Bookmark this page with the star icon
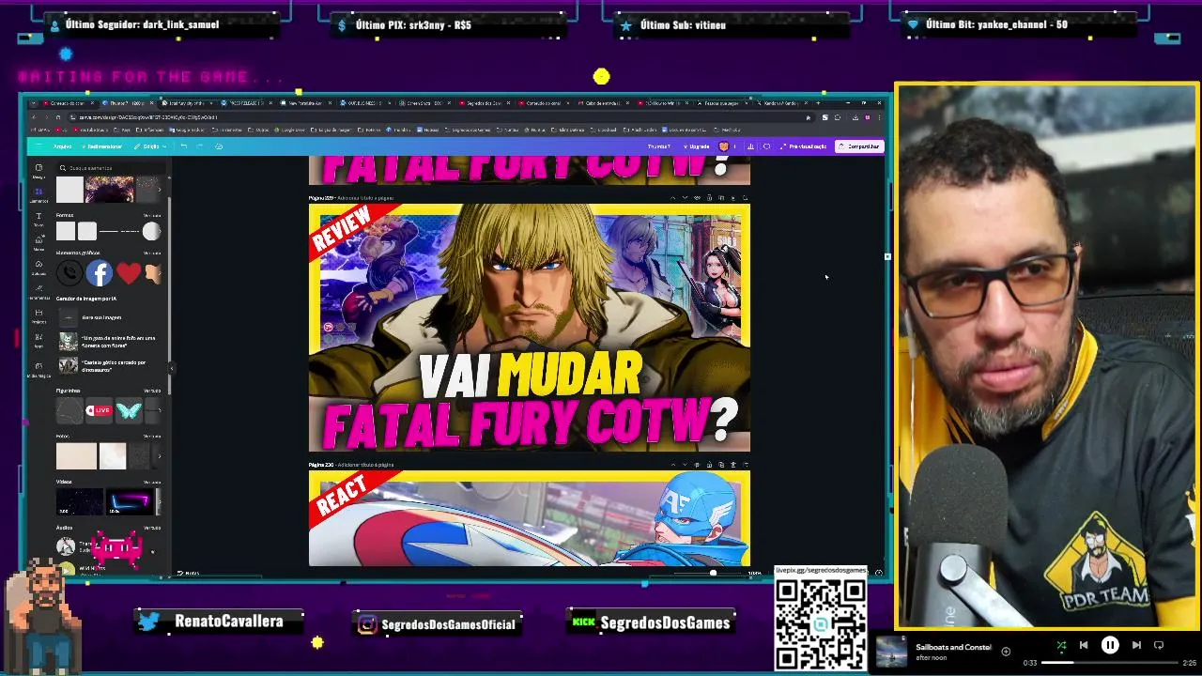The width and height of the screenshot is (1202, 676). (x=809, y=117)
